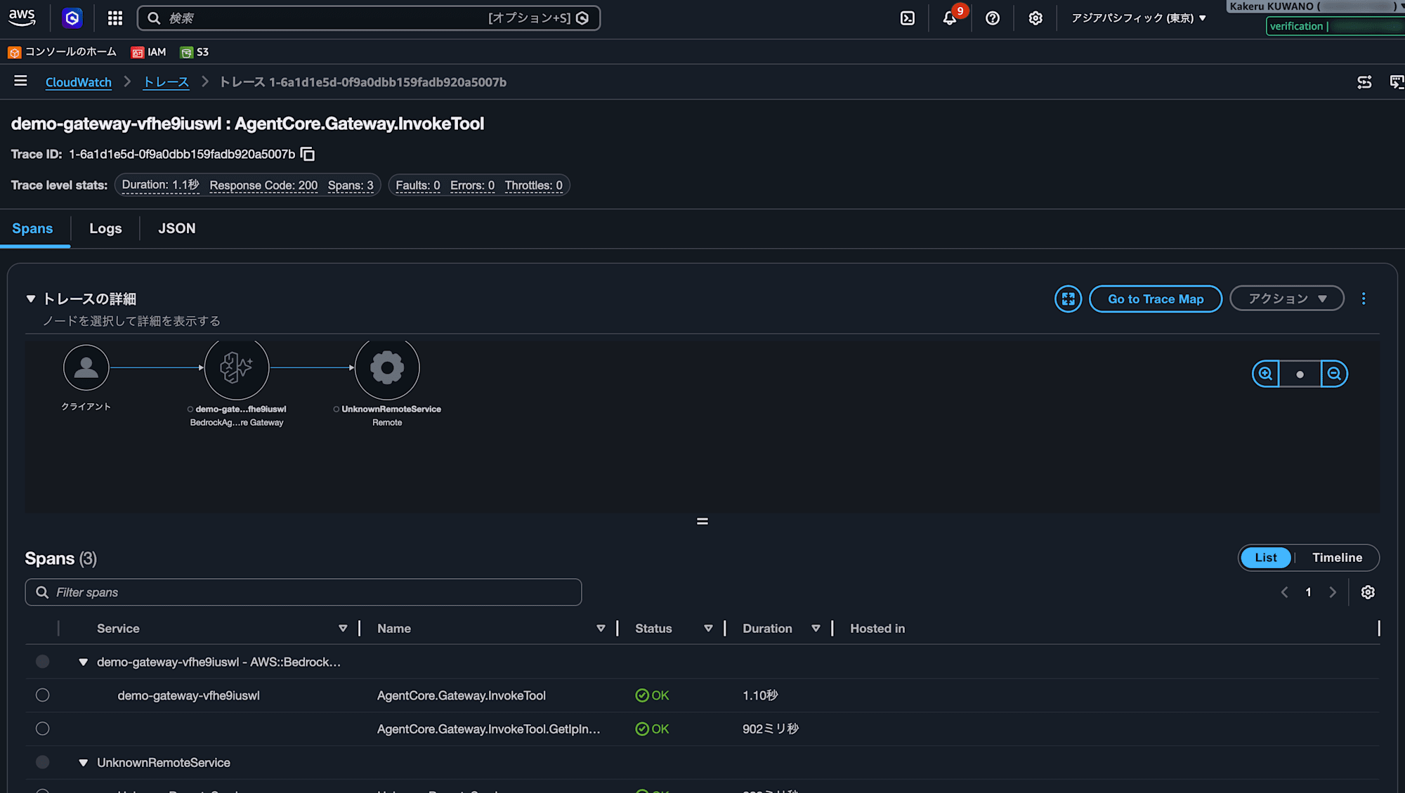This screenshot has height=793, width=1405.
Task: Switch spans view to Timeline
Action: [1337, 558]
